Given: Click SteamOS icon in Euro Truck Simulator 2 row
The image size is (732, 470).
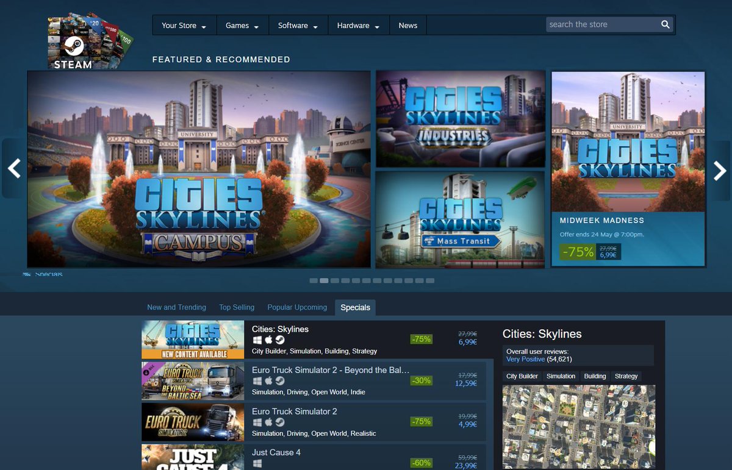Looking at the screenshot, I should coord(279,422).
